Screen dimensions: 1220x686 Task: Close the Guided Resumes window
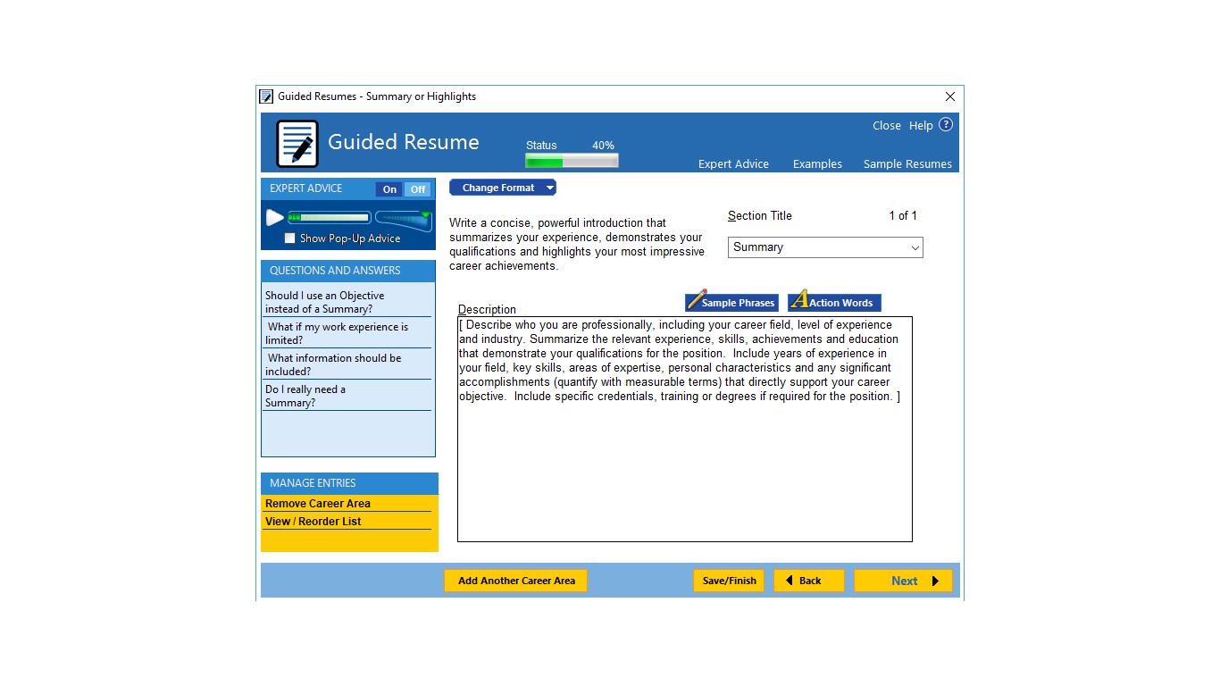(950, 96)
